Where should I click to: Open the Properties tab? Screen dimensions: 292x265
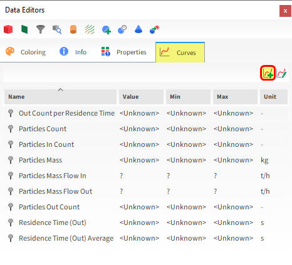tap(123, 52)
